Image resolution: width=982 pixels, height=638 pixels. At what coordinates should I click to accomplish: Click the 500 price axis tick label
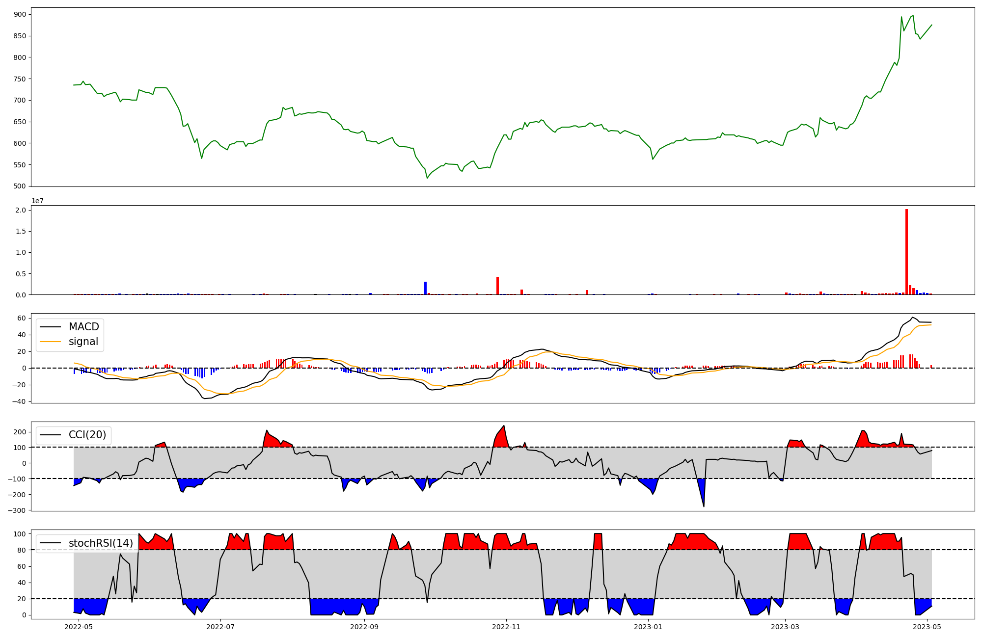pos(20,186)
